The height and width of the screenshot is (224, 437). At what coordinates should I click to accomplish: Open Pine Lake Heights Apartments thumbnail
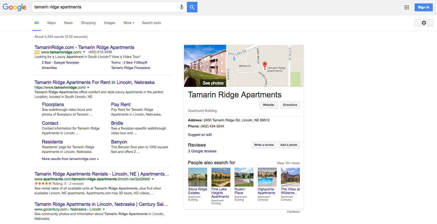(221, 177)
